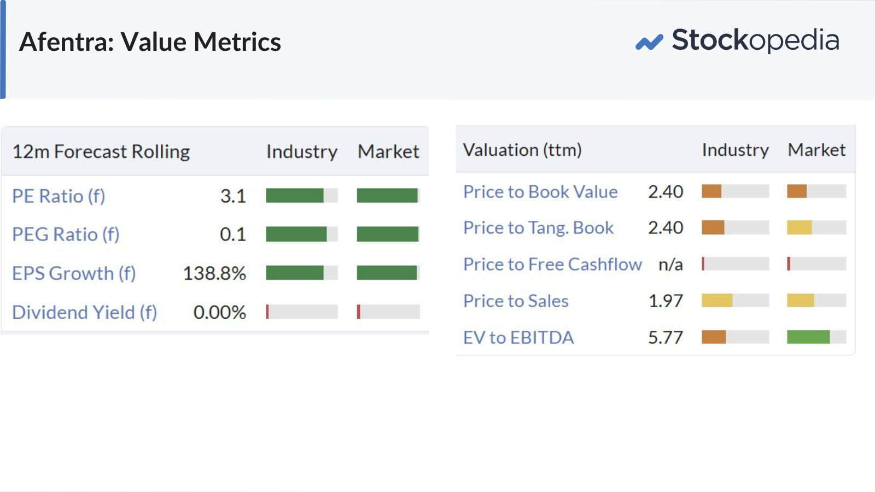Click the Price to Free Cashflow market bar
Viewport: 875px width, 492px height.
point(816,264)
